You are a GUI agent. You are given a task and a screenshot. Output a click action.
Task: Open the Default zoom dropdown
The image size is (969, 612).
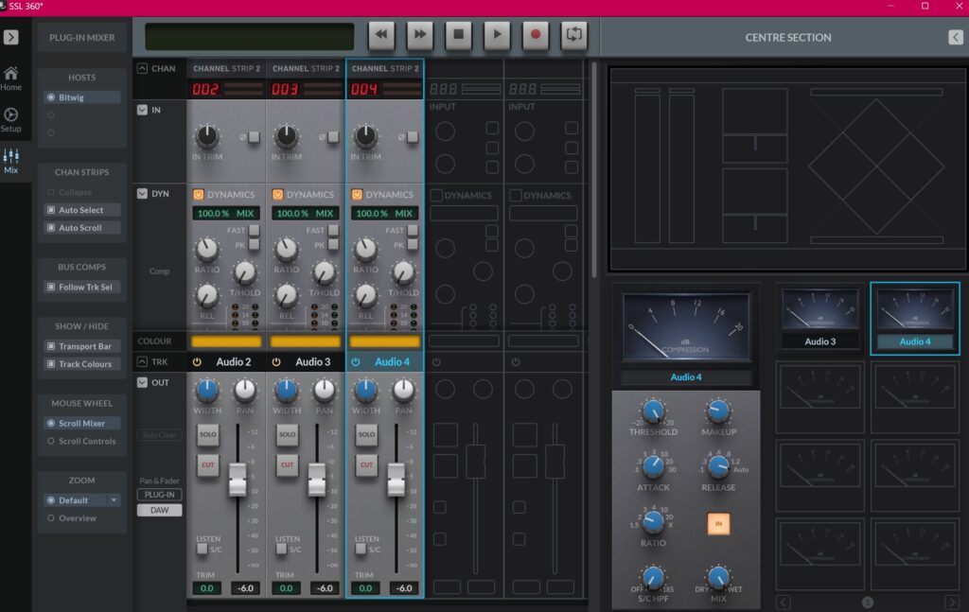tap(115, 500)
